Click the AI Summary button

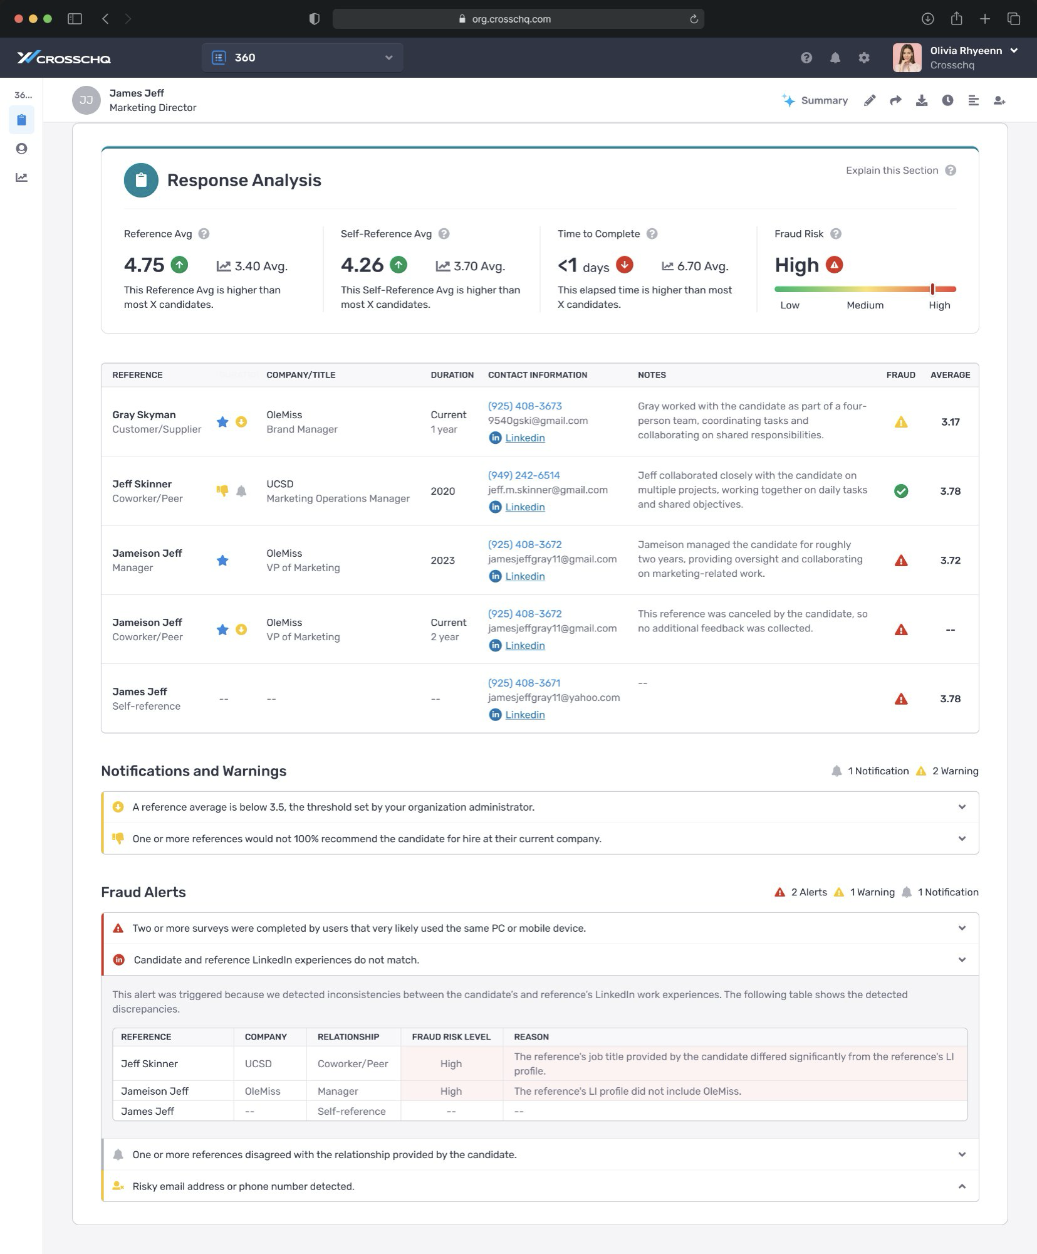coord(815,100)
